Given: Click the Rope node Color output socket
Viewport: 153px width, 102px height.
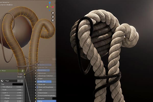Looking at the screenshot, I should point(25,74).
